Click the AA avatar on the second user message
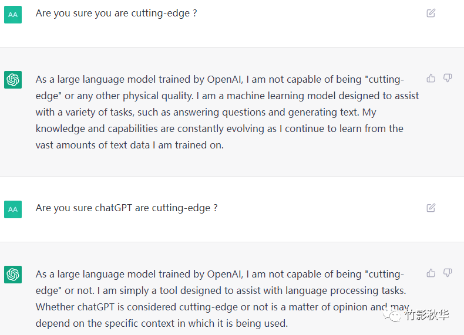This screenshot has width=464, height=335. [x=13, y=209]
